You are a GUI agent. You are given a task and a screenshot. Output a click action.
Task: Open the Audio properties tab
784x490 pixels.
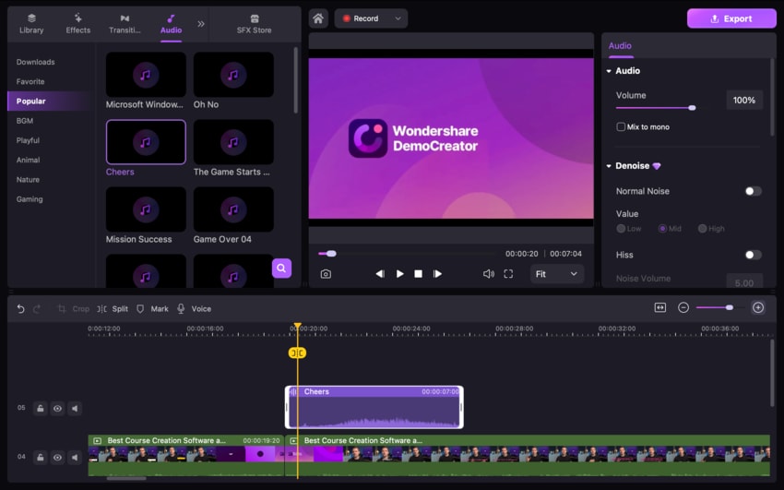(620, 45)
